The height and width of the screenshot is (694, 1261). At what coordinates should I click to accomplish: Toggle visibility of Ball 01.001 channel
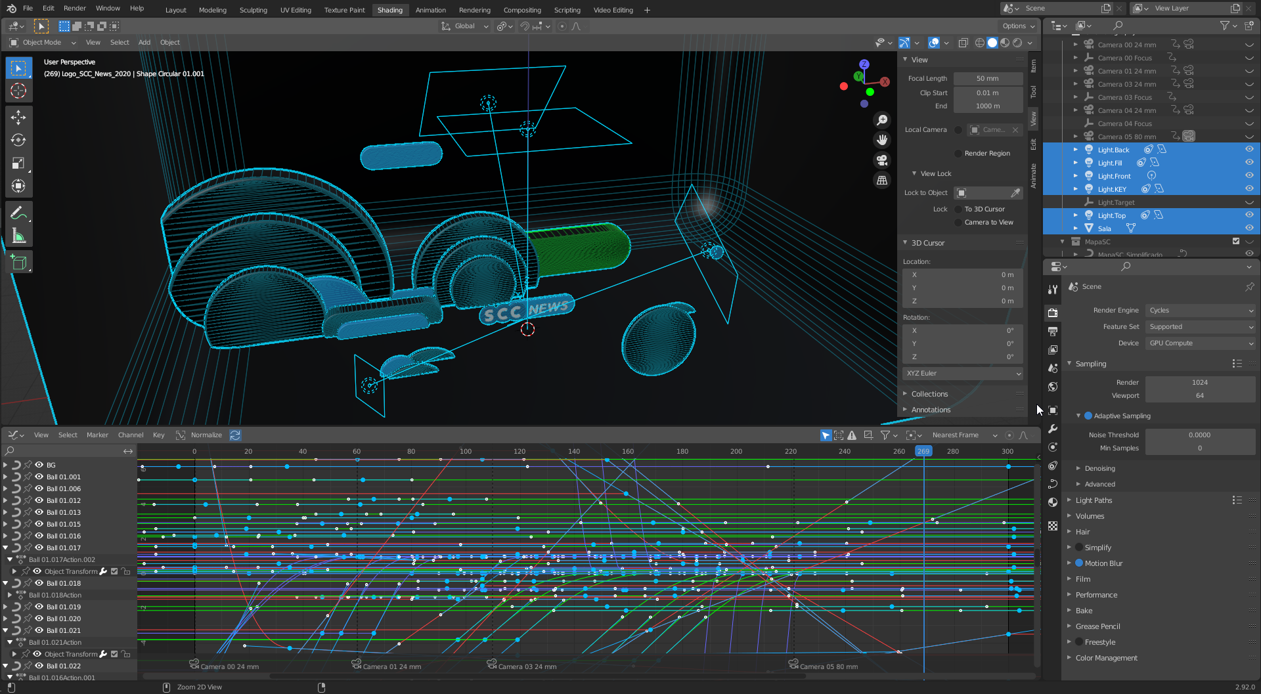(39, 477)
